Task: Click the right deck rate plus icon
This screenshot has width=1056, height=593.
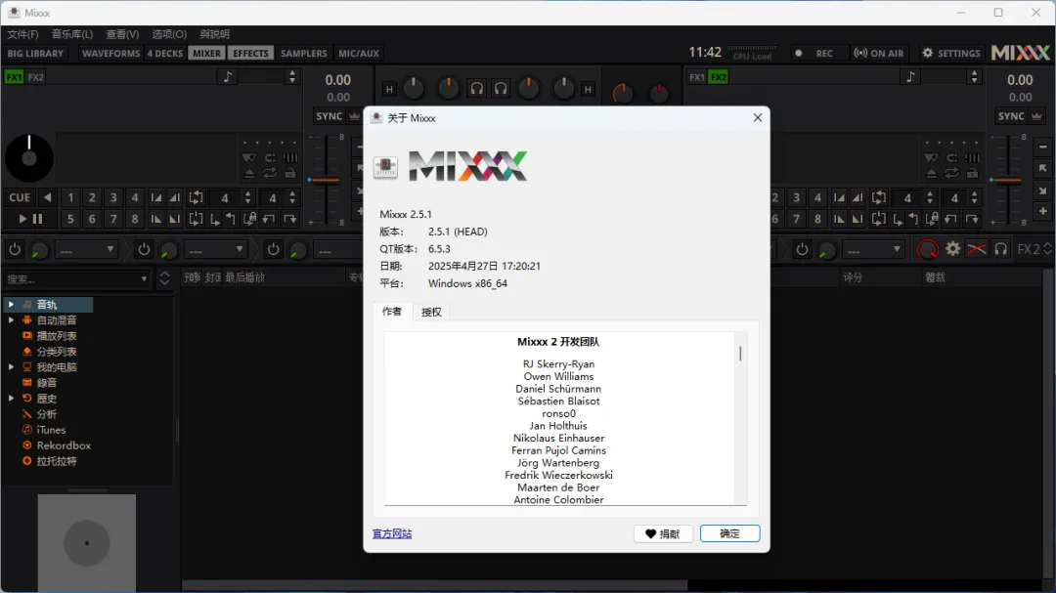Action: 1043,211
